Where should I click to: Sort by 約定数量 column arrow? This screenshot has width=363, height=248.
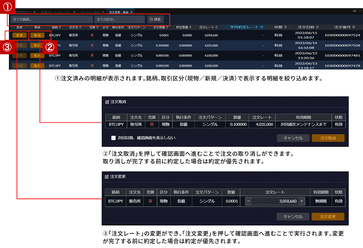click(x=190, y=27)
